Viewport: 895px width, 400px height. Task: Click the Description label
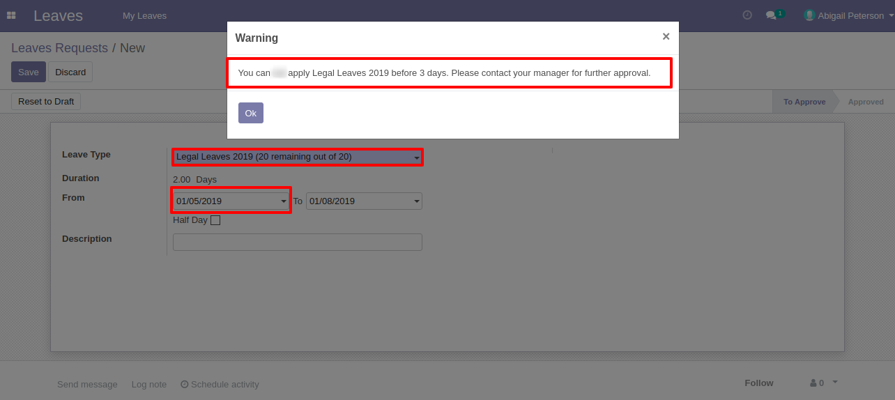[87, 238]
